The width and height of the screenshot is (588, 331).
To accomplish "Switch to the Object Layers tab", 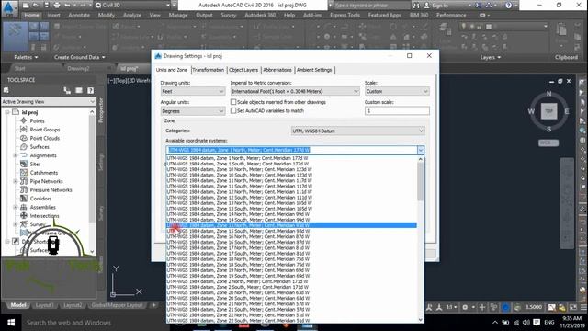I will [243, 70].
